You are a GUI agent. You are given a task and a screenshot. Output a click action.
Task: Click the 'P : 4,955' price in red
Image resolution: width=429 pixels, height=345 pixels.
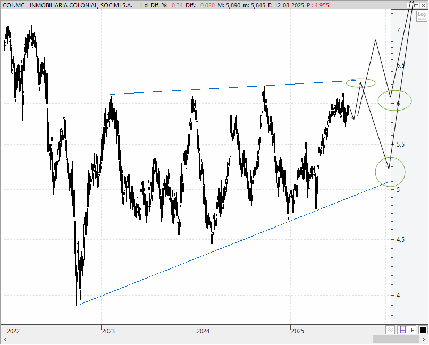tap(318, 5)
